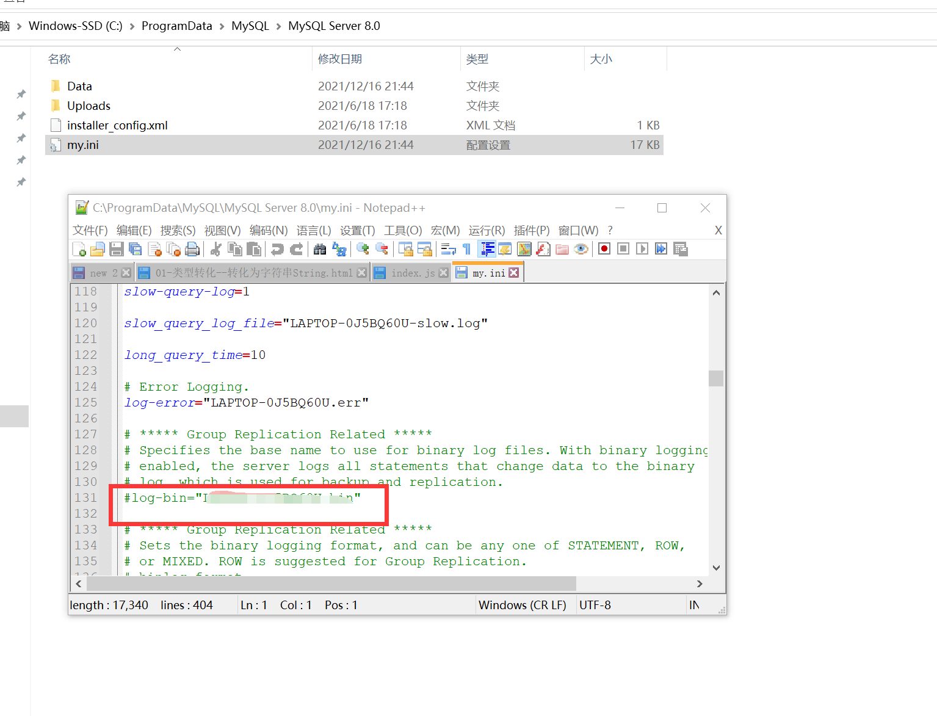Screen dimensions: 937x716
Task: Open user defined language dialog icon
Action: (x=505, y=249)
